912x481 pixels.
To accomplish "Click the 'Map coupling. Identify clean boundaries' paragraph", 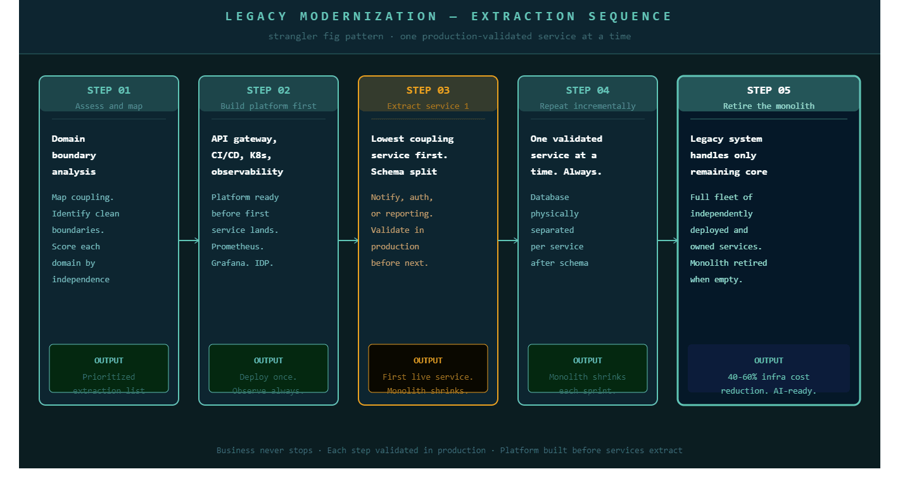I will pos(85,238).
